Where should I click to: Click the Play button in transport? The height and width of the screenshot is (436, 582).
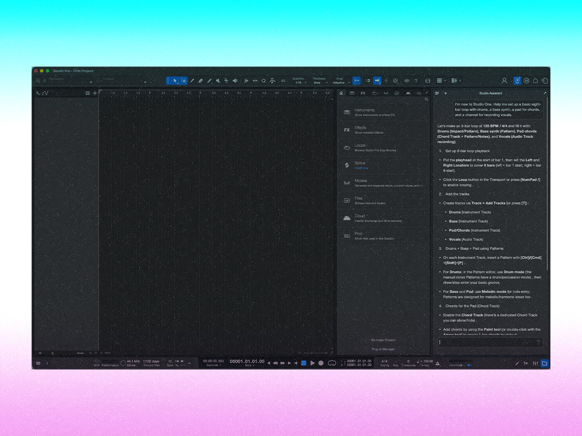(x=313, y=363)
